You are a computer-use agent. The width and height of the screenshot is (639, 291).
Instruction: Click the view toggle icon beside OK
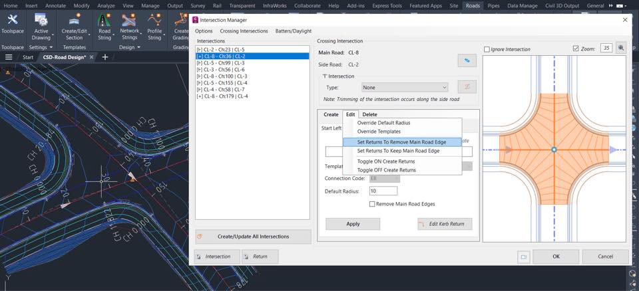[524, 257]
